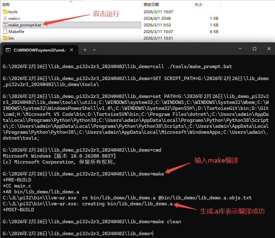275x238 pixels.
Task: Close the cmd.exe terminal tab
Action: [x=72, y=50]
